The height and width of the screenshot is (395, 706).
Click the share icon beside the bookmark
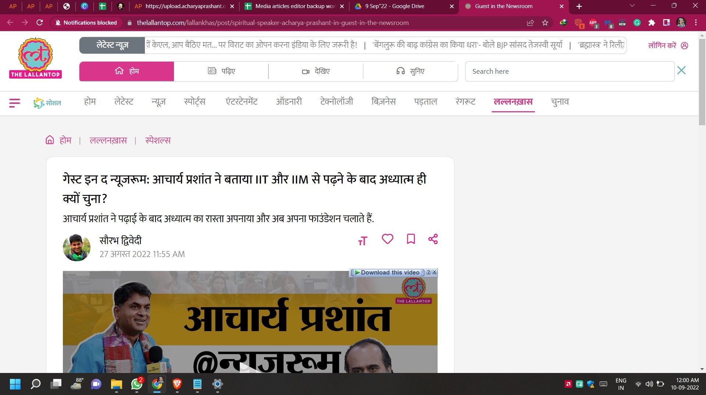pyautogui.click(x=433, y=239)
